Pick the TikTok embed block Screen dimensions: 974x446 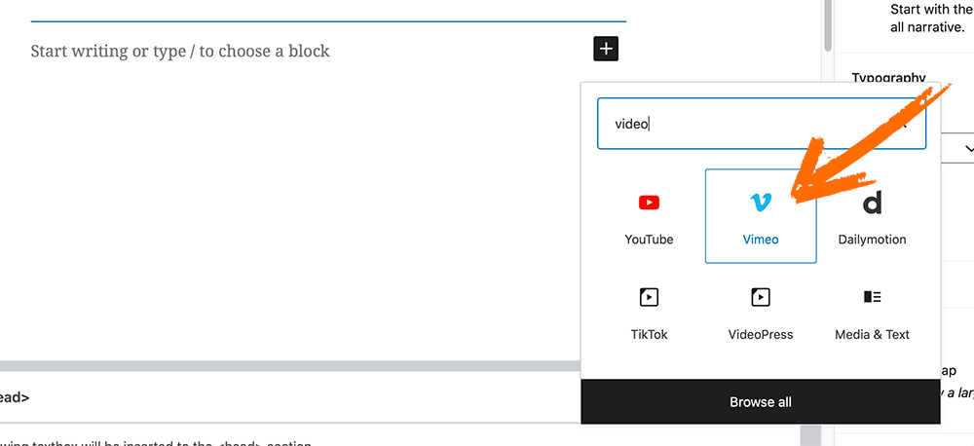(649, 312)
